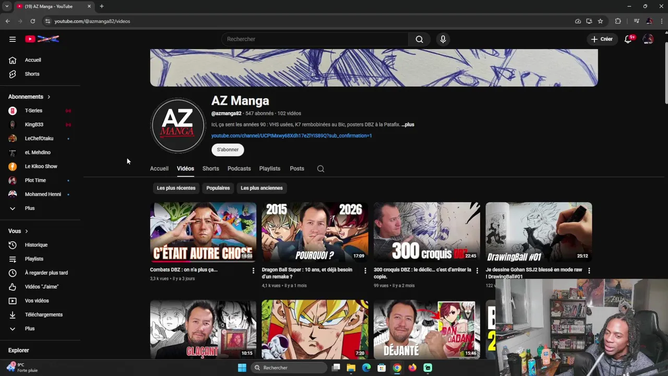
Task: Open Téléchargements in sidebar
Action: 43,315
